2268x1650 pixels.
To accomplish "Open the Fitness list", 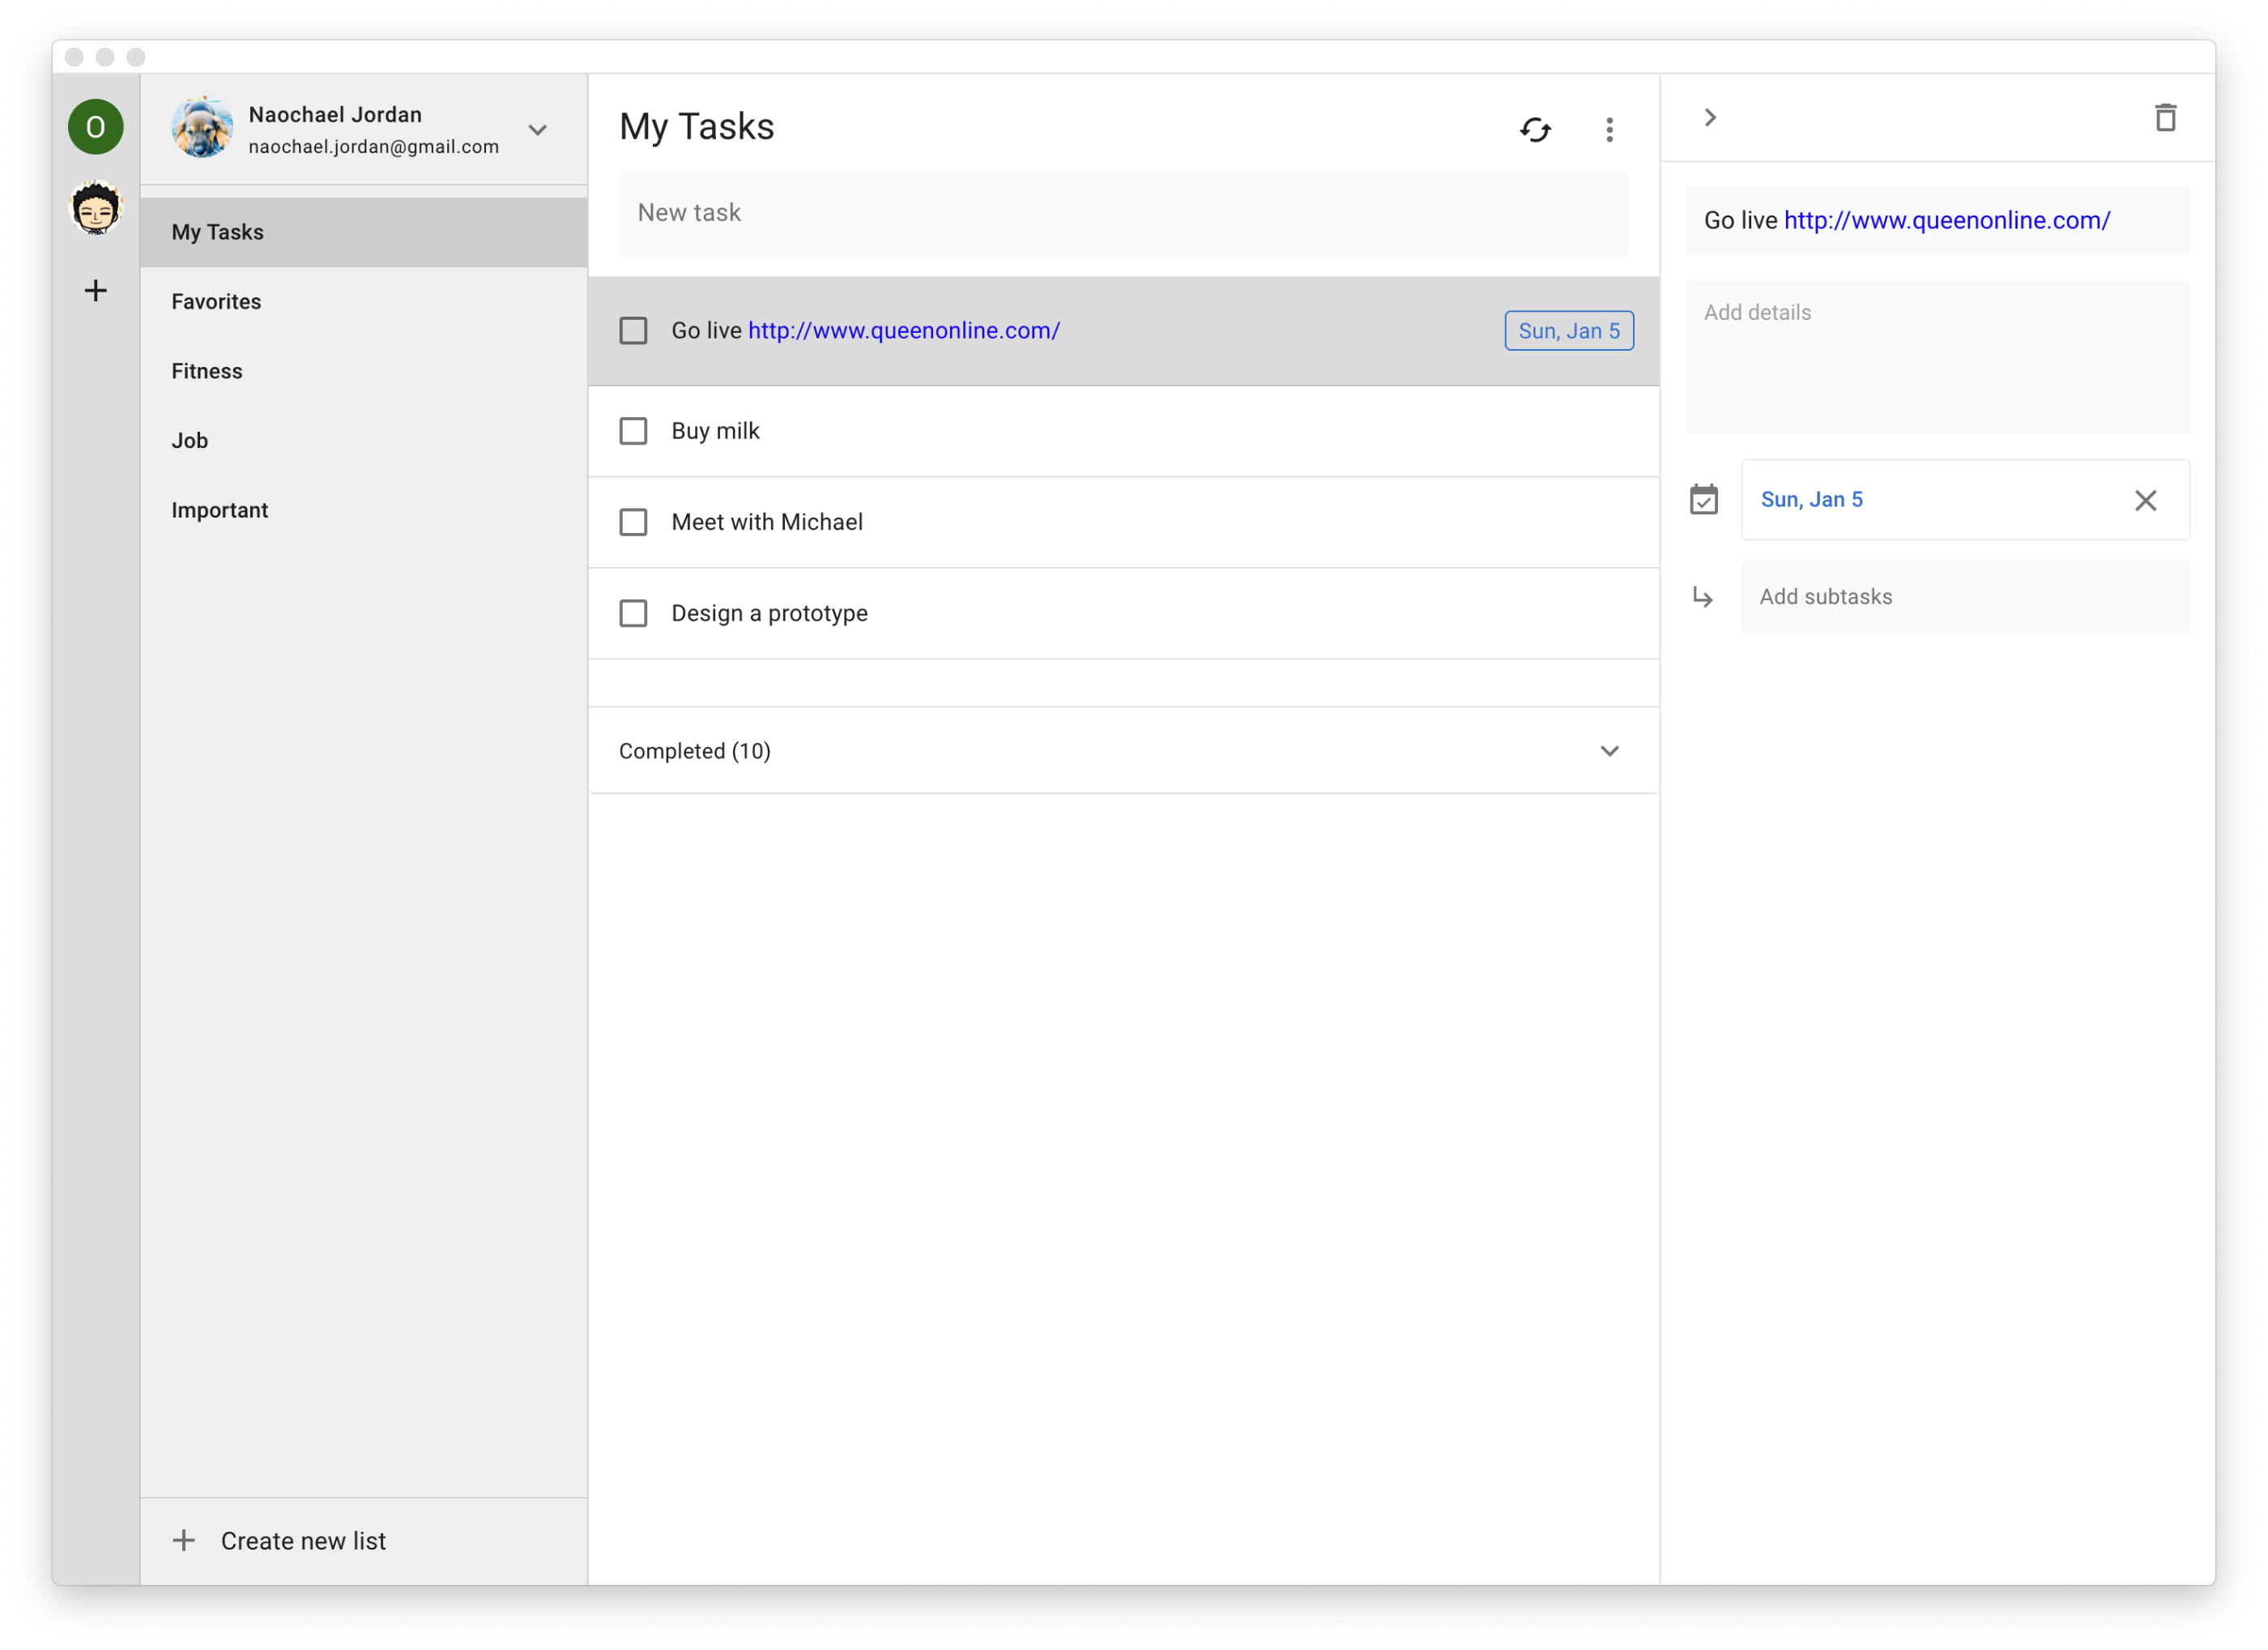I will (x=364, y=371).
